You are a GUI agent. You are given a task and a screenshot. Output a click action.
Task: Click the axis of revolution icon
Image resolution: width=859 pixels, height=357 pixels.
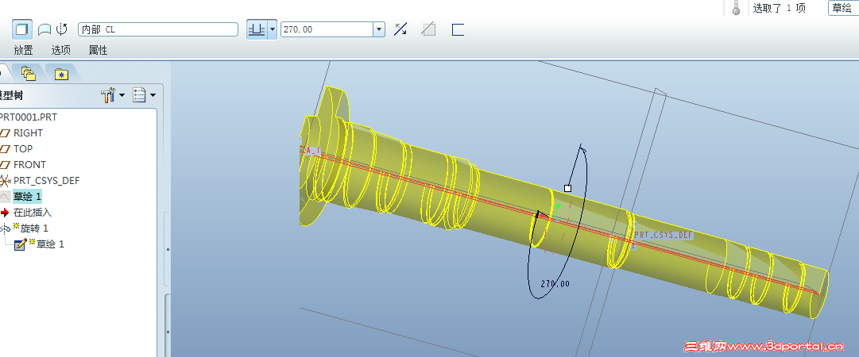(62, 29)
